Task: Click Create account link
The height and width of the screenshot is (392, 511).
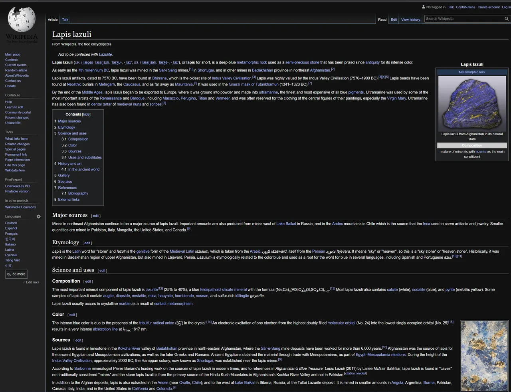Action: pos(488,7)
